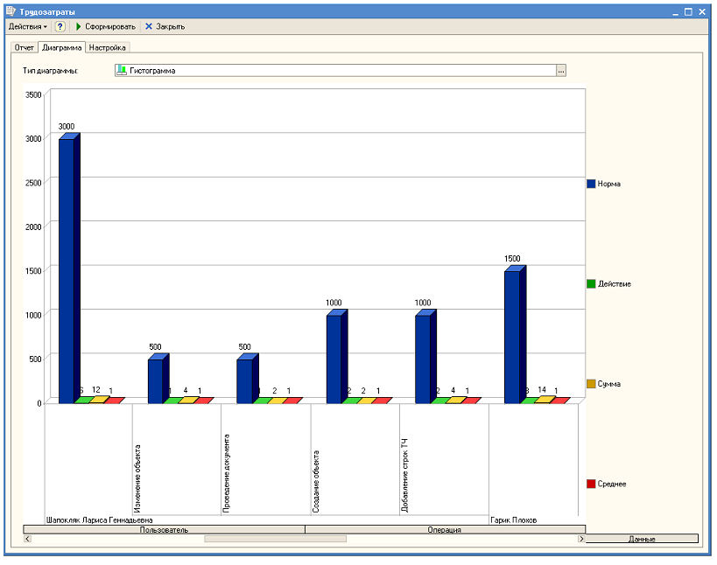Click the help question mark icon

click(x=60, y=26)
